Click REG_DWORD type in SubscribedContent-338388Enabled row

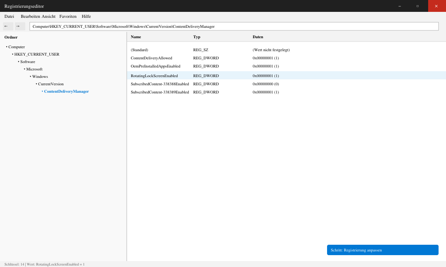[206, 84]
